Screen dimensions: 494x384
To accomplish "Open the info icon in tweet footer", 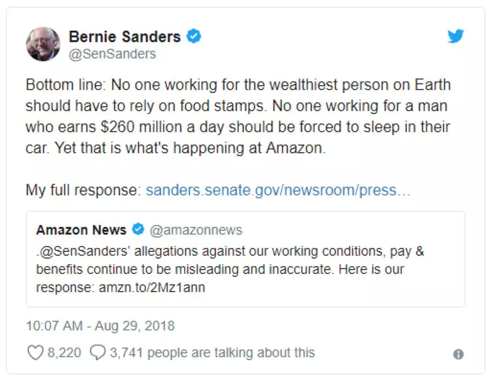I will (458, 354).
